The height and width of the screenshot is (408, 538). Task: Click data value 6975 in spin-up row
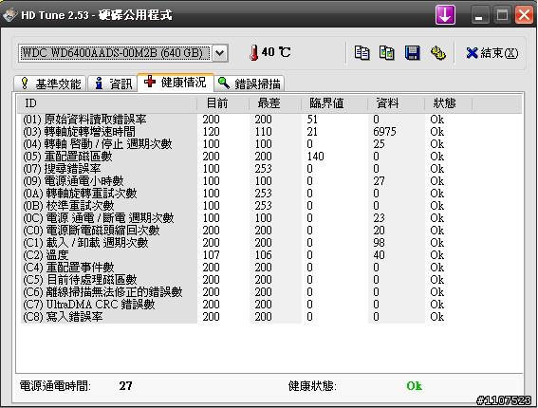(384, 132)
